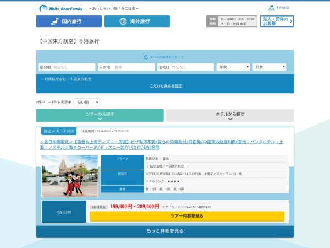Open the 安い順 sort dropdown
Screen dimensions: 330x248
point(87,103)
